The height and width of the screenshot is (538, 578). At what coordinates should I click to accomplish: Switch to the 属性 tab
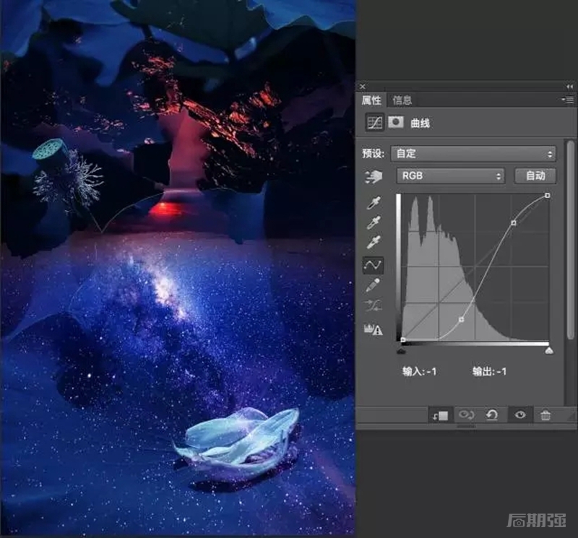371,100
